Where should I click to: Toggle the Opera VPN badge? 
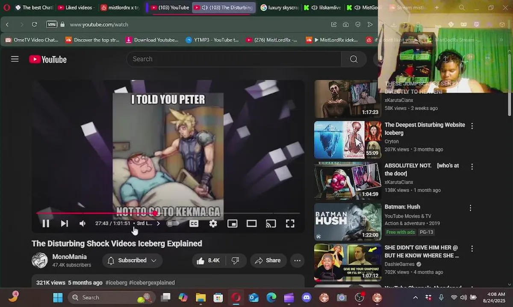pyautogui.click(x=51, y=24)
